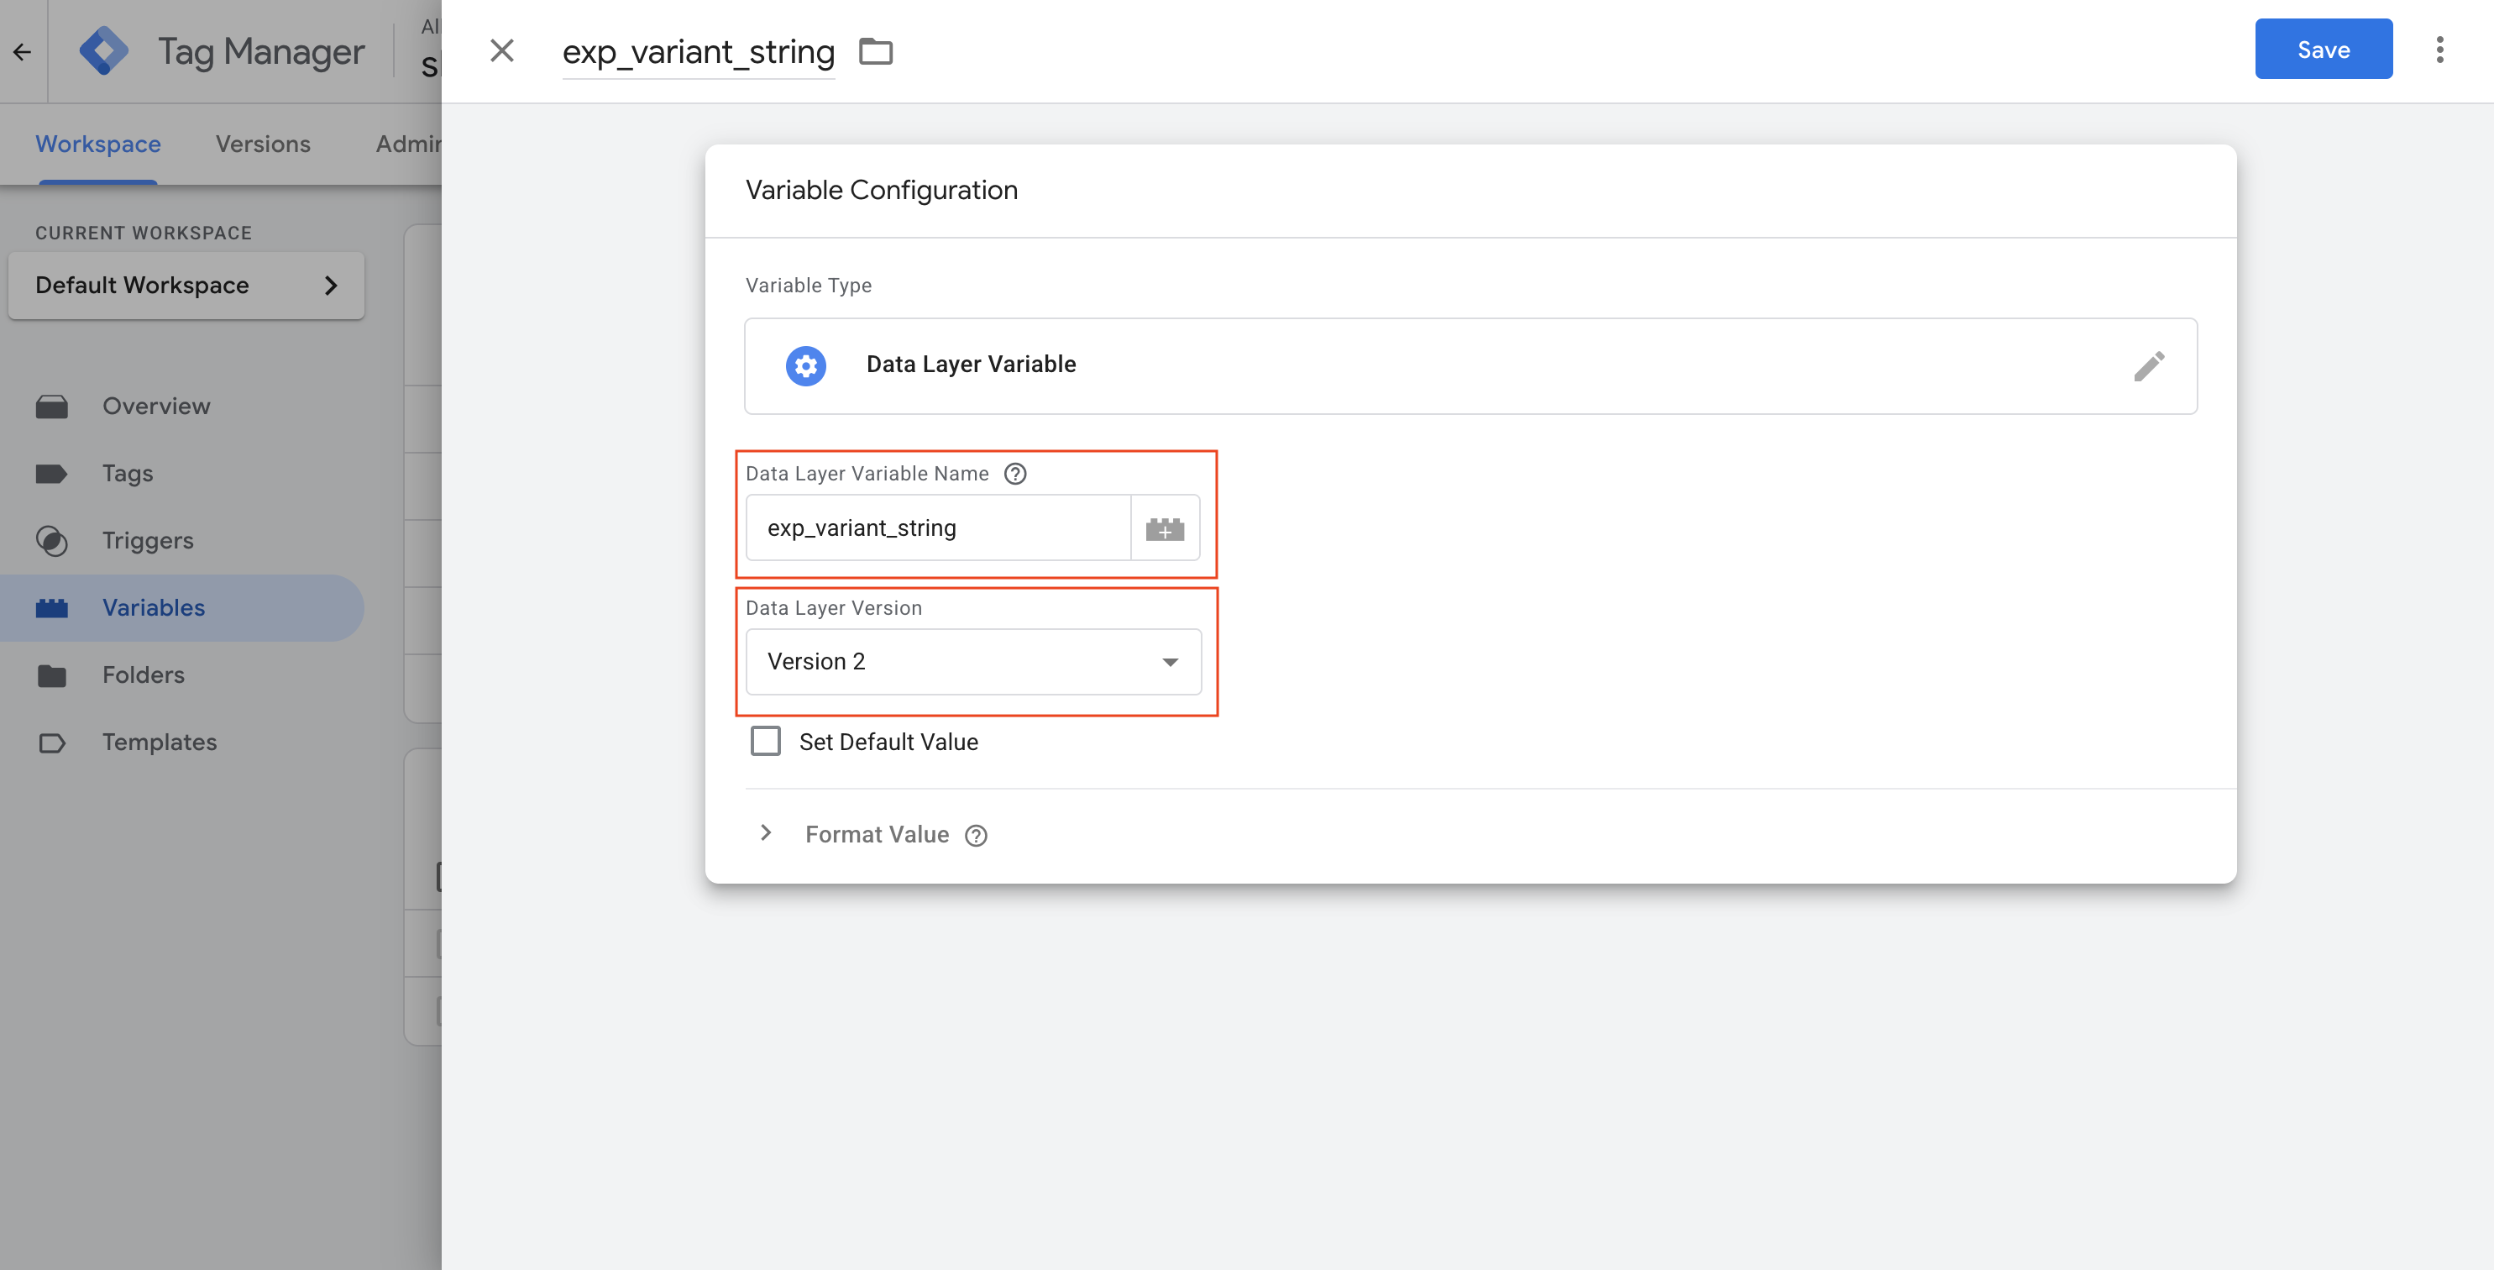Click the blue Save button
2494x1270 pixels.
click(x=2323, y=50)
